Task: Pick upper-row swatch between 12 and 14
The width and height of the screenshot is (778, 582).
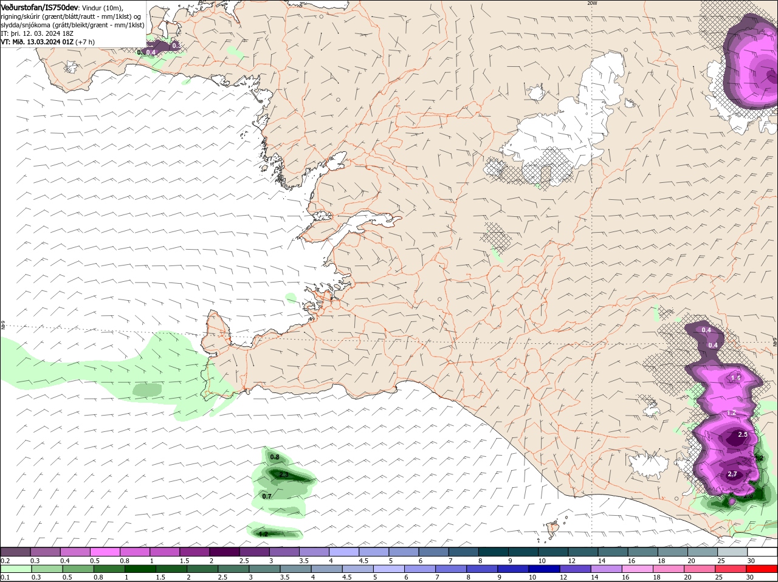Action: tap(583, 552)
